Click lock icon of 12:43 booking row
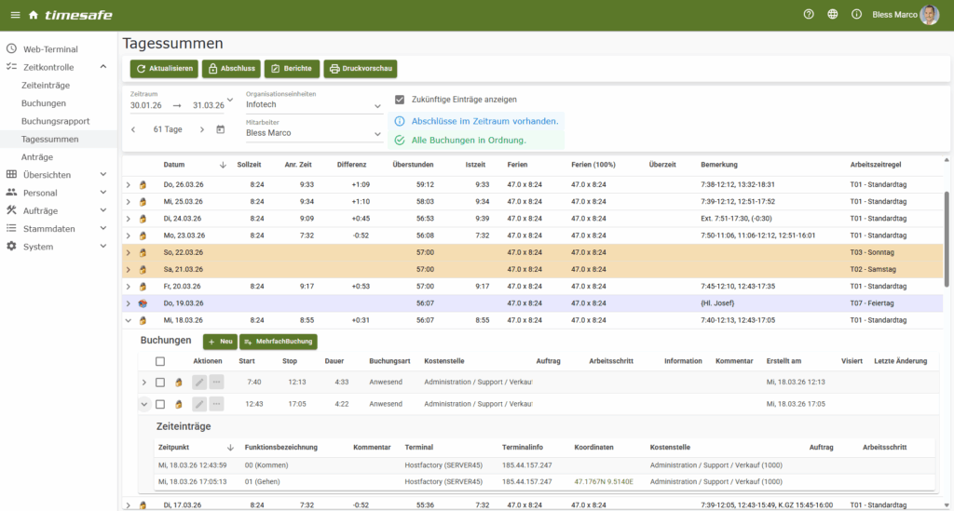 pyautogui.click(x=179, y=404)
